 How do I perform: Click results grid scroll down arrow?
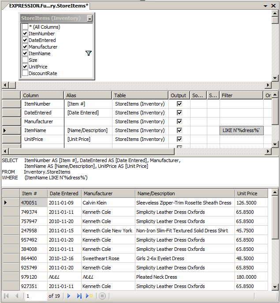[x=275, y=287]
